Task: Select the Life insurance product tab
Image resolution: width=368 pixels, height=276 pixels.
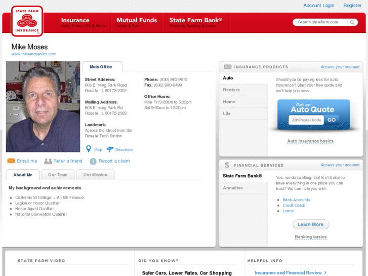Action: point(243,113)
